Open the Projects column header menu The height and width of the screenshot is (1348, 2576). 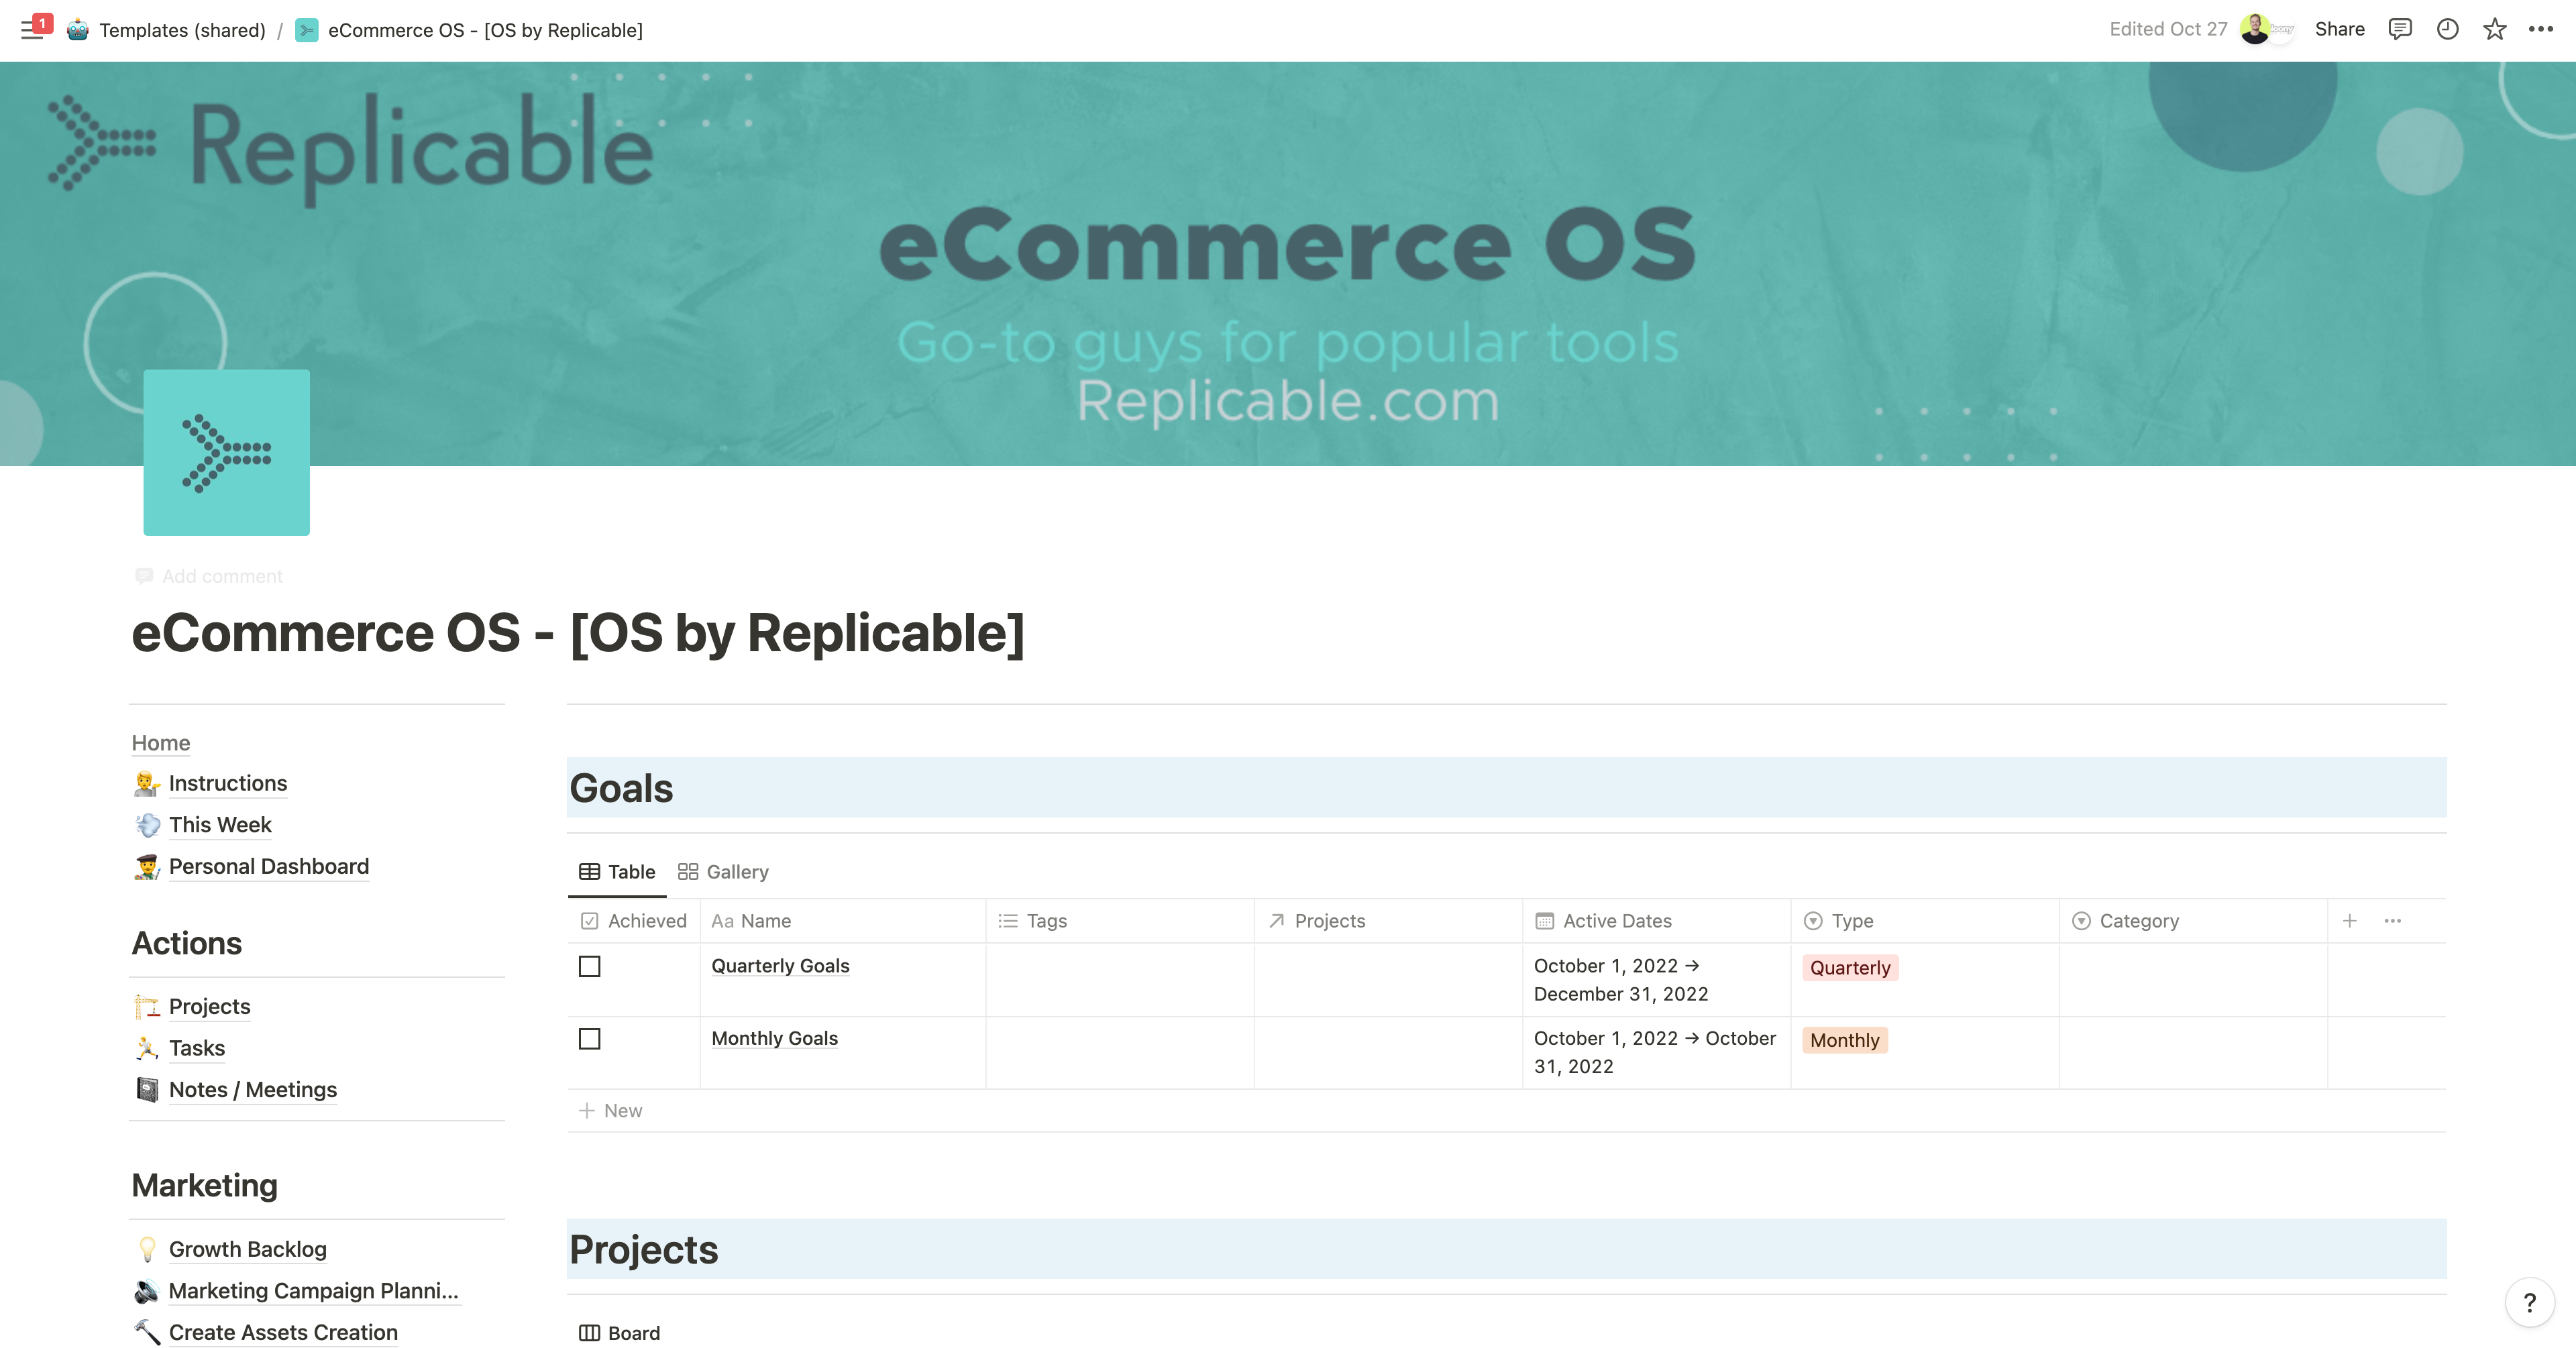pyautogui.click(x=1388, y=920)
